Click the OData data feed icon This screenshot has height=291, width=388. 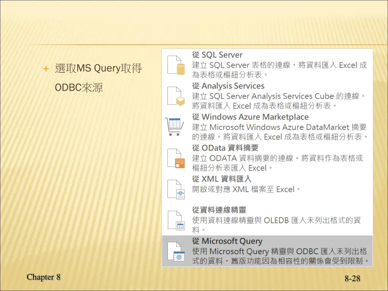176,158
